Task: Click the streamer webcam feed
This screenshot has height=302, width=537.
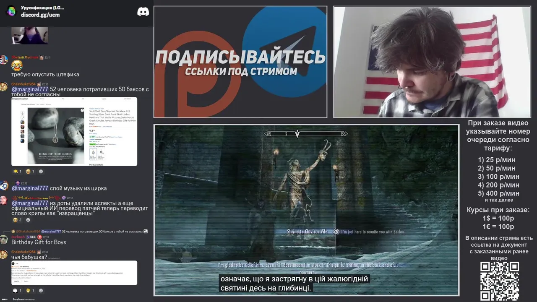Action: [x=432, y=62]
